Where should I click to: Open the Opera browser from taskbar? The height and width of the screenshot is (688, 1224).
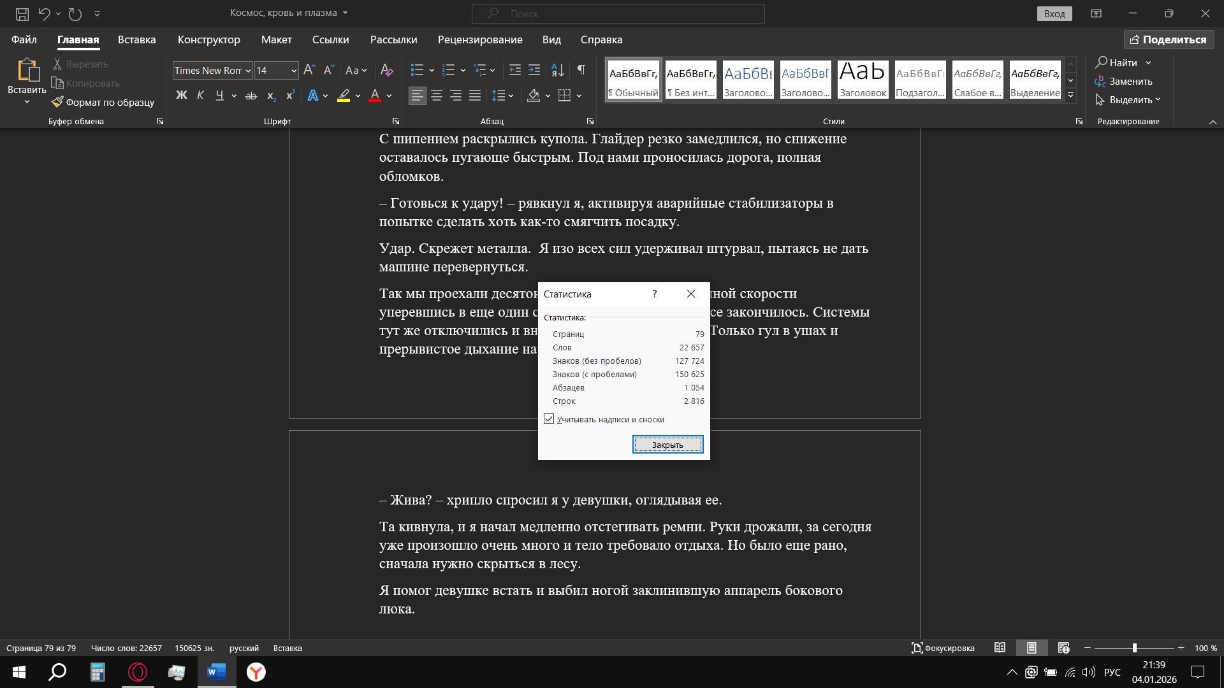pyautogui.click(x=138, y=672)
